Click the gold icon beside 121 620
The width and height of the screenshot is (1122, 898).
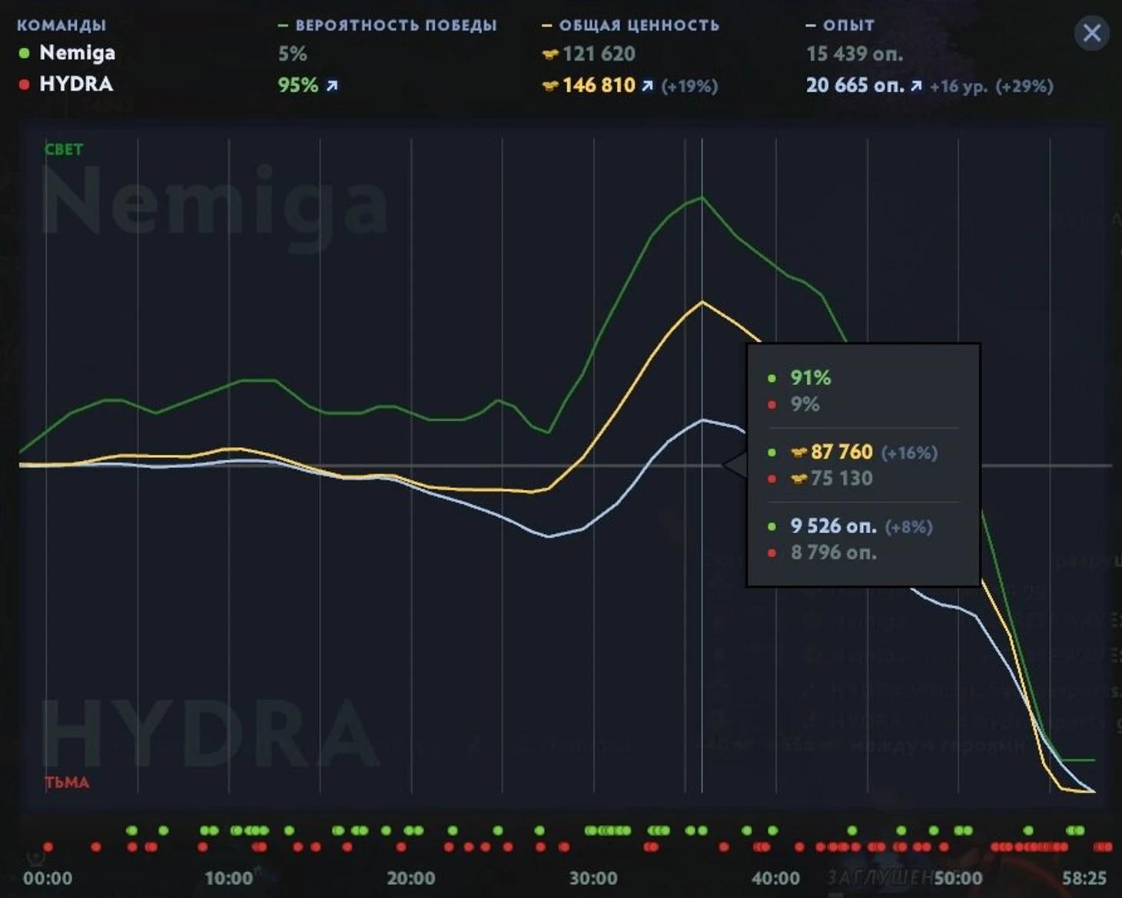[x=549, y=55]
